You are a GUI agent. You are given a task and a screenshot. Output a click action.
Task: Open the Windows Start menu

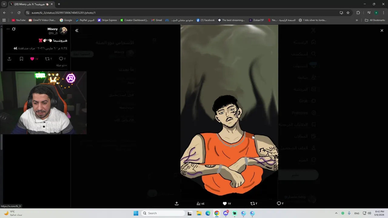click(x=136, y=213)
